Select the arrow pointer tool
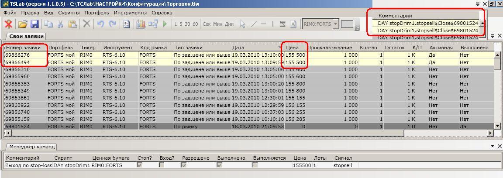Image resolution: width=503 pixels, height=178 pixels. [243, 24]
